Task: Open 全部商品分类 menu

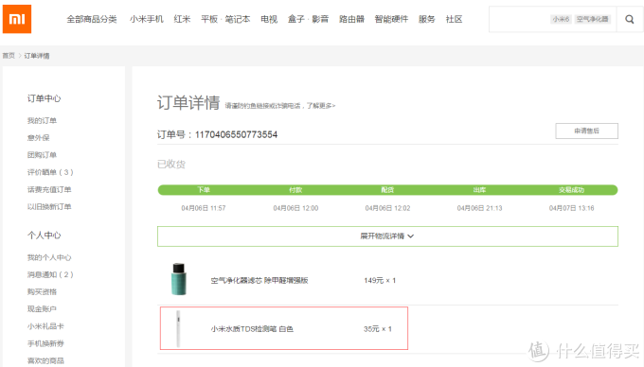Action: [92, 19]
